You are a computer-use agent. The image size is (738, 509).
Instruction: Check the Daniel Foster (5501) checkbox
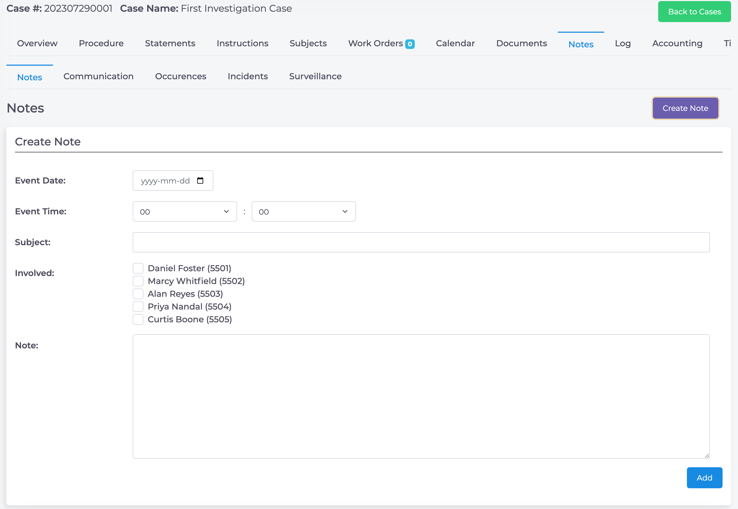[x=138, y=268]
